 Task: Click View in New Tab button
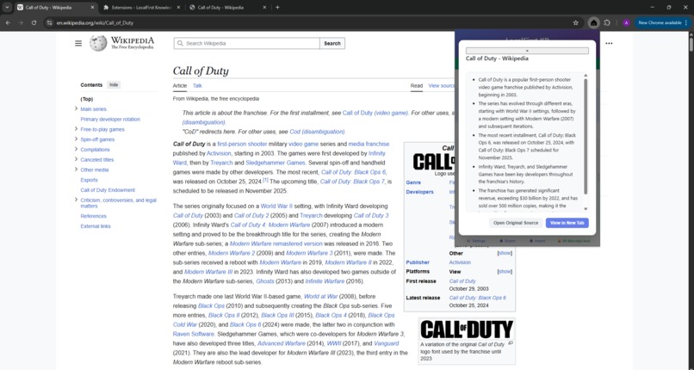tap(567, 223)
